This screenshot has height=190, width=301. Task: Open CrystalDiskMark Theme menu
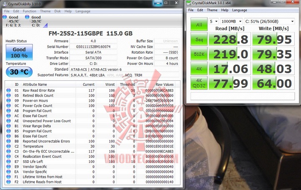point(212,10)
